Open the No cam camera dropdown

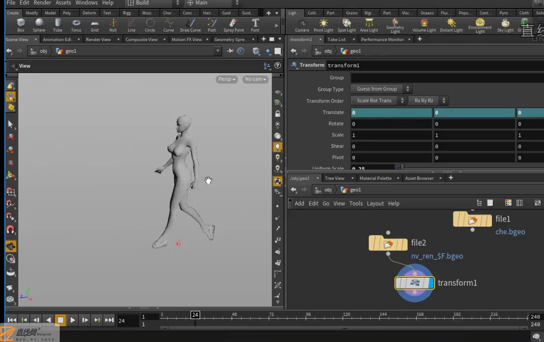click(256, 79)
